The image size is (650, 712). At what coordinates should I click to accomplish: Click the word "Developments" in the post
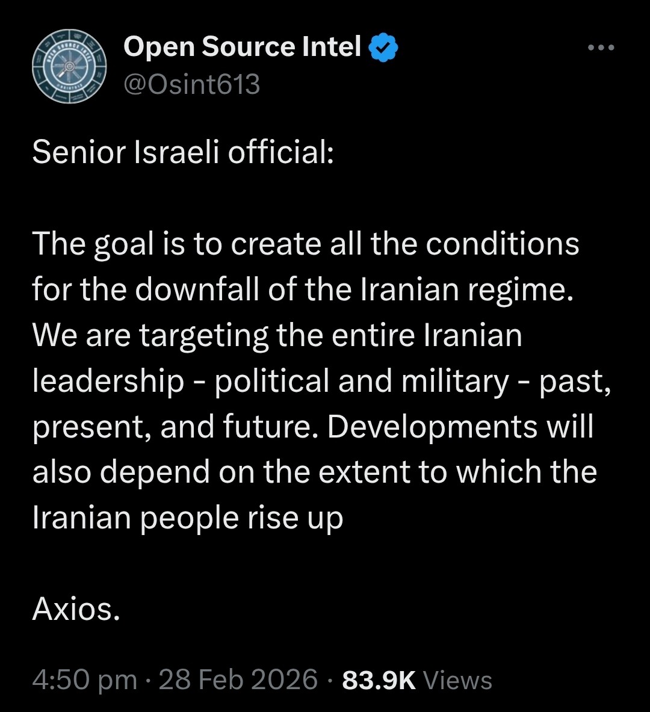click(433, 427)
